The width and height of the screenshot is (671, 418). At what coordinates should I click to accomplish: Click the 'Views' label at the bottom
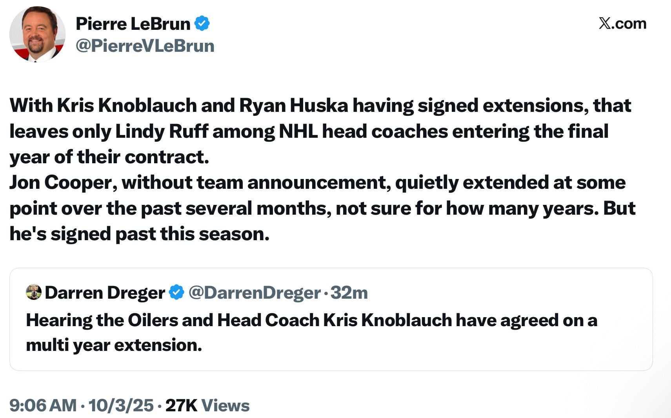(225, 405)
